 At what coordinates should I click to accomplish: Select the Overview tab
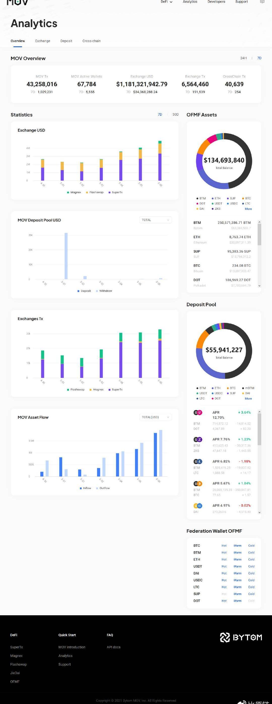click(x=18, y=41)
